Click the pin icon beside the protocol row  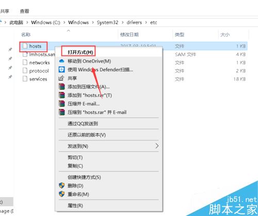click(10, 68)
